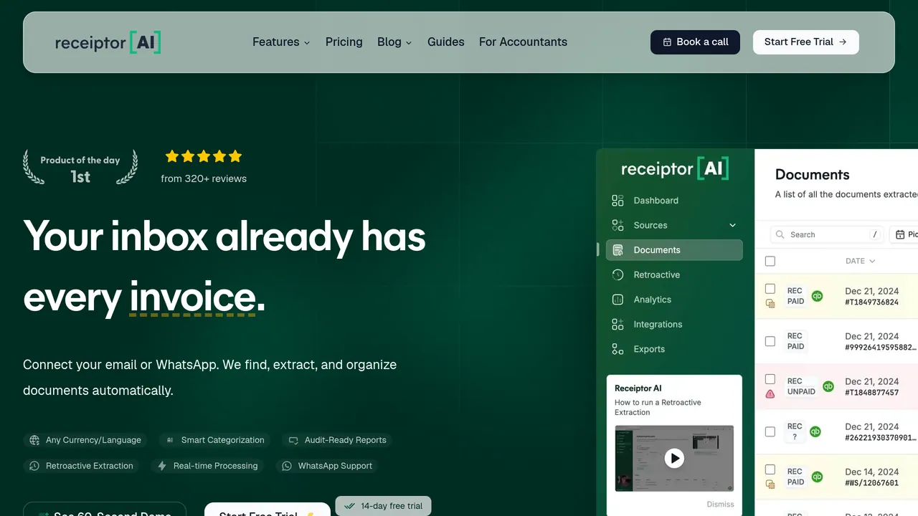Click the top Start Free Trial button

tap(805, 42)
